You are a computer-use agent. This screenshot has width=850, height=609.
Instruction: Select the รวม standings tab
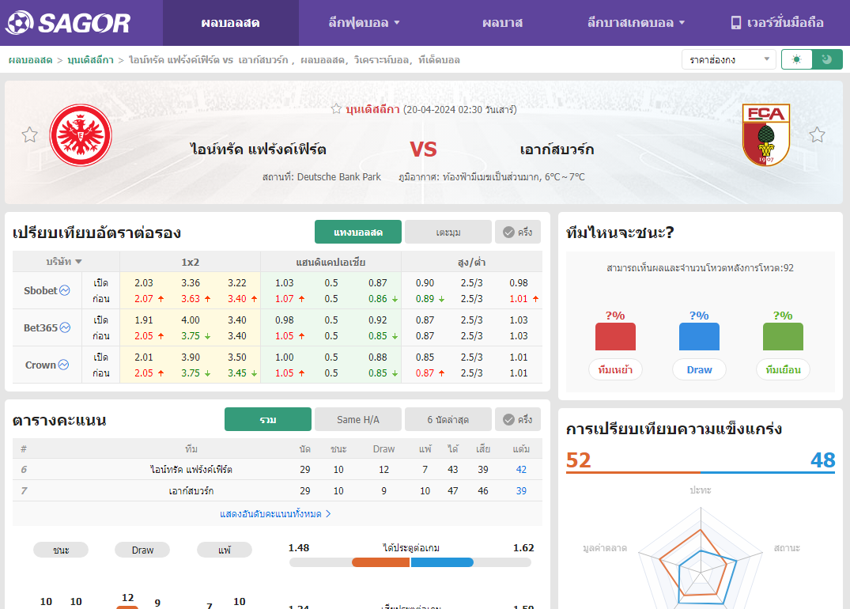click(268, 419)
